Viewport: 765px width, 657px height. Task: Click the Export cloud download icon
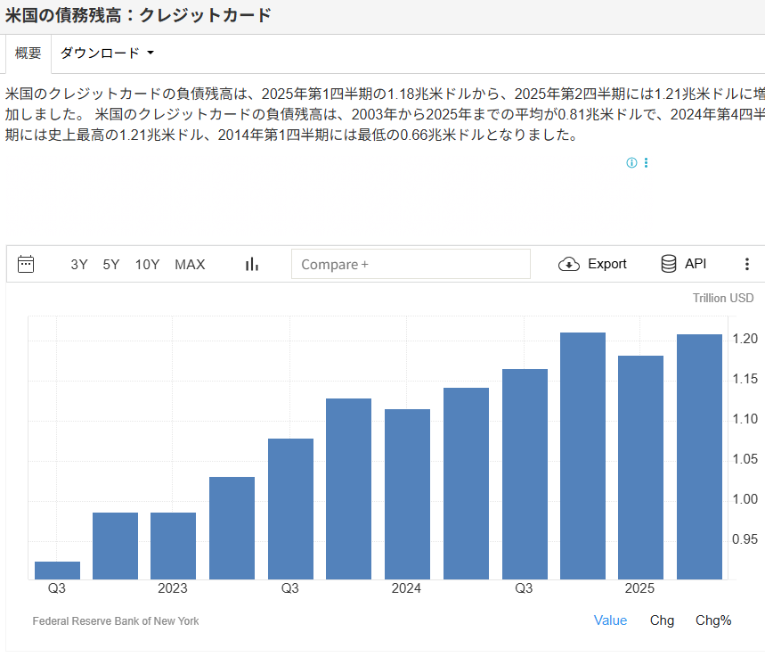[x=569, y=264]
